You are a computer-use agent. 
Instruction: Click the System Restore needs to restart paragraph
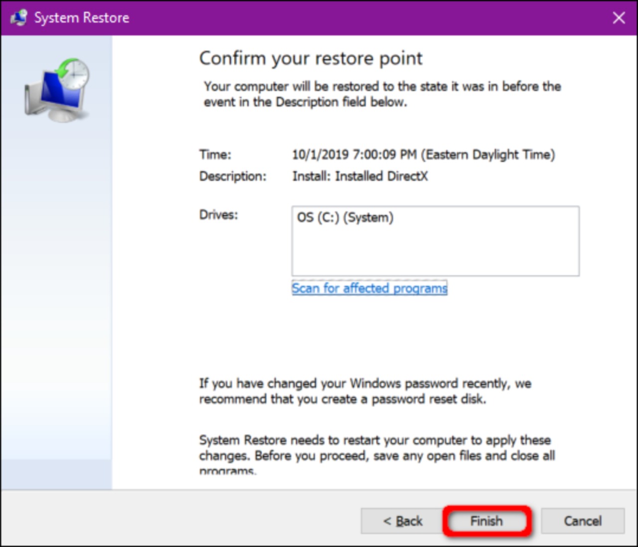377,454
